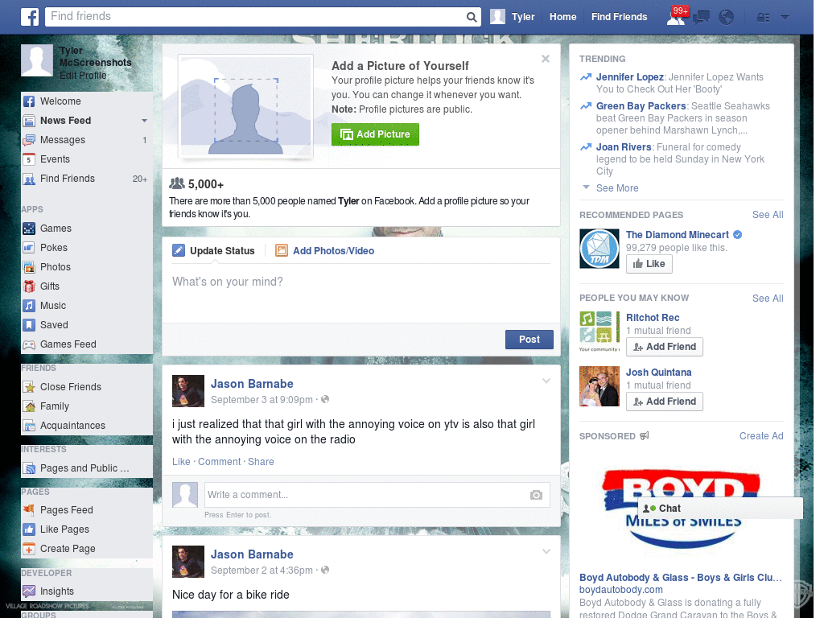Open friend requests icon with 99+ badge

pyautogui.click(x=676, y=17)
